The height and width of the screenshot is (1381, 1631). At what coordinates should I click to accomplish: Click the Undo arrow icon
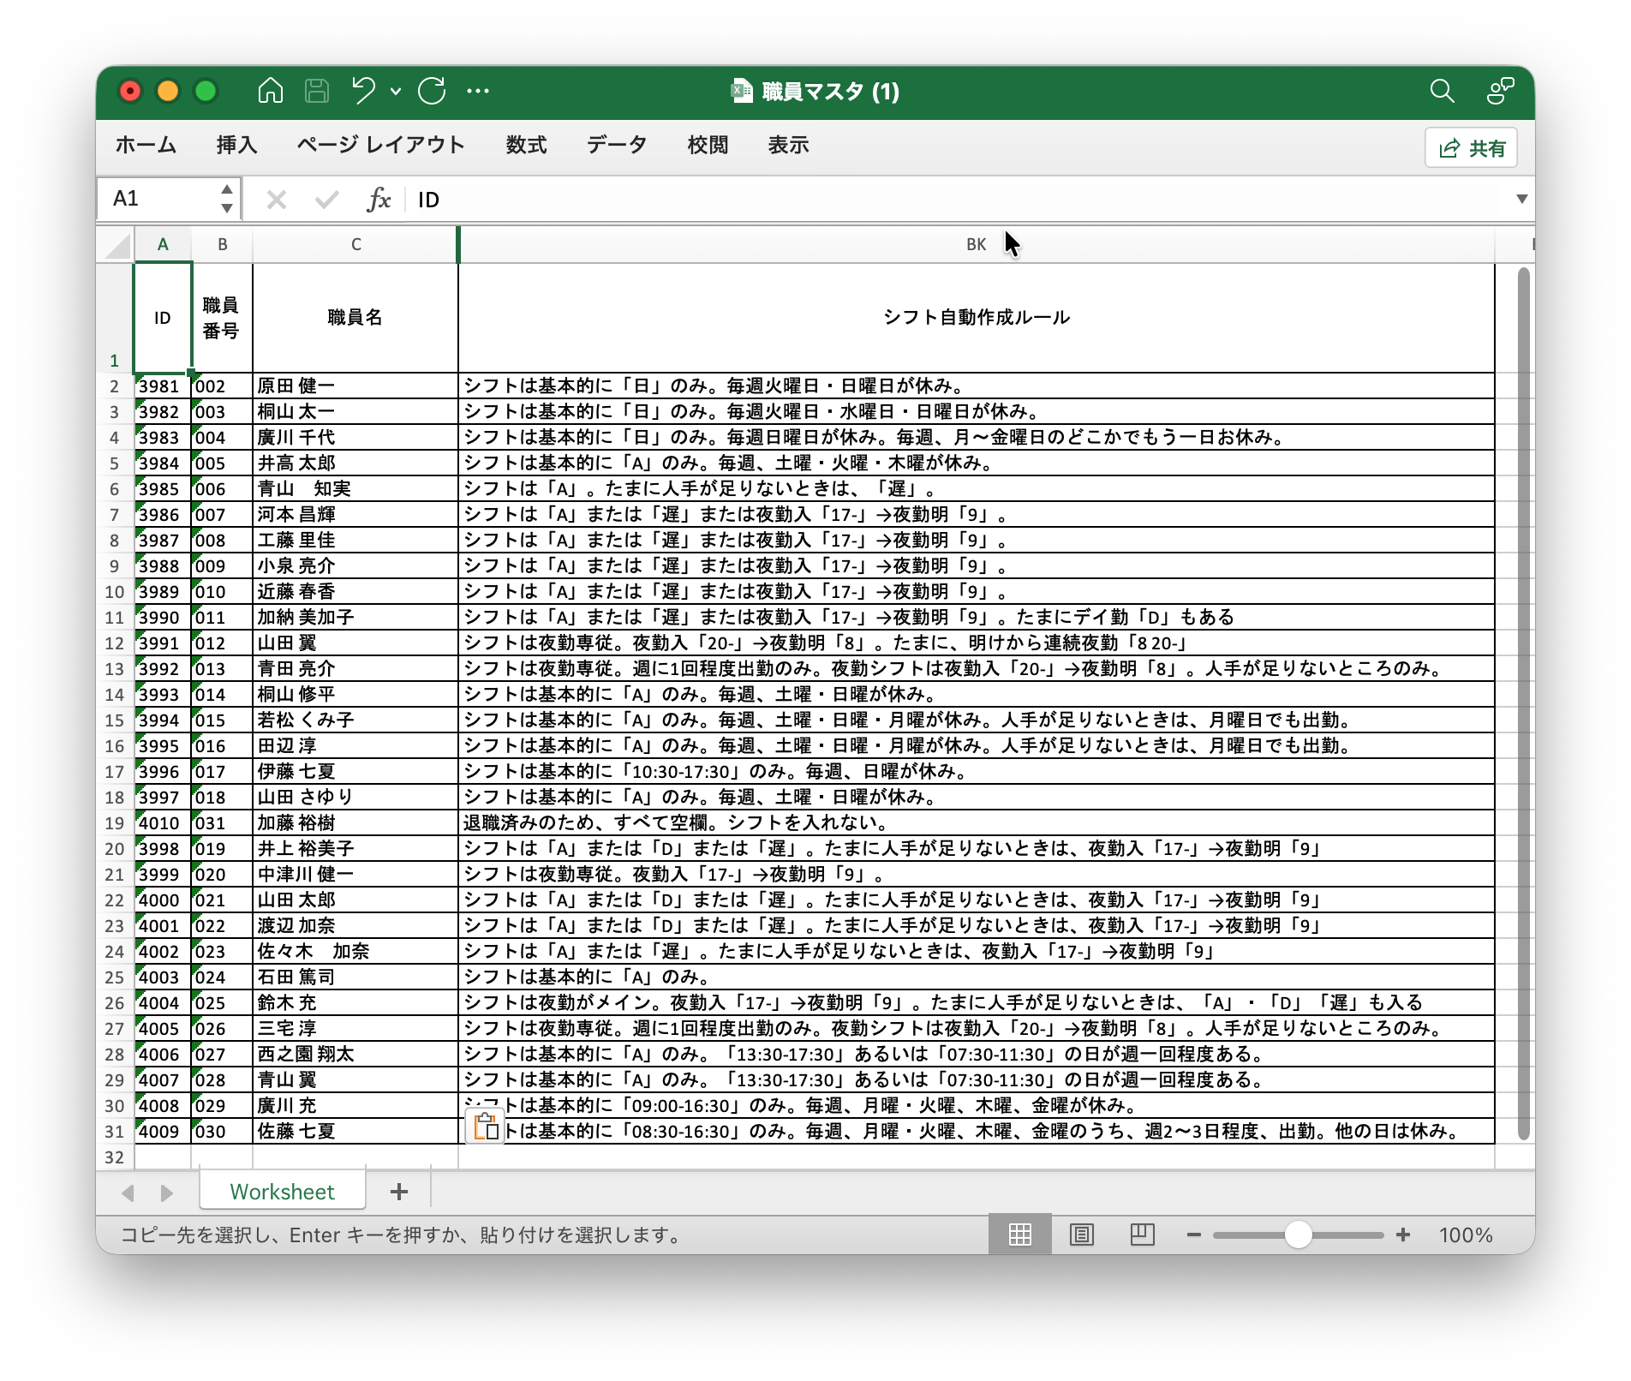[x=363, y=91]
